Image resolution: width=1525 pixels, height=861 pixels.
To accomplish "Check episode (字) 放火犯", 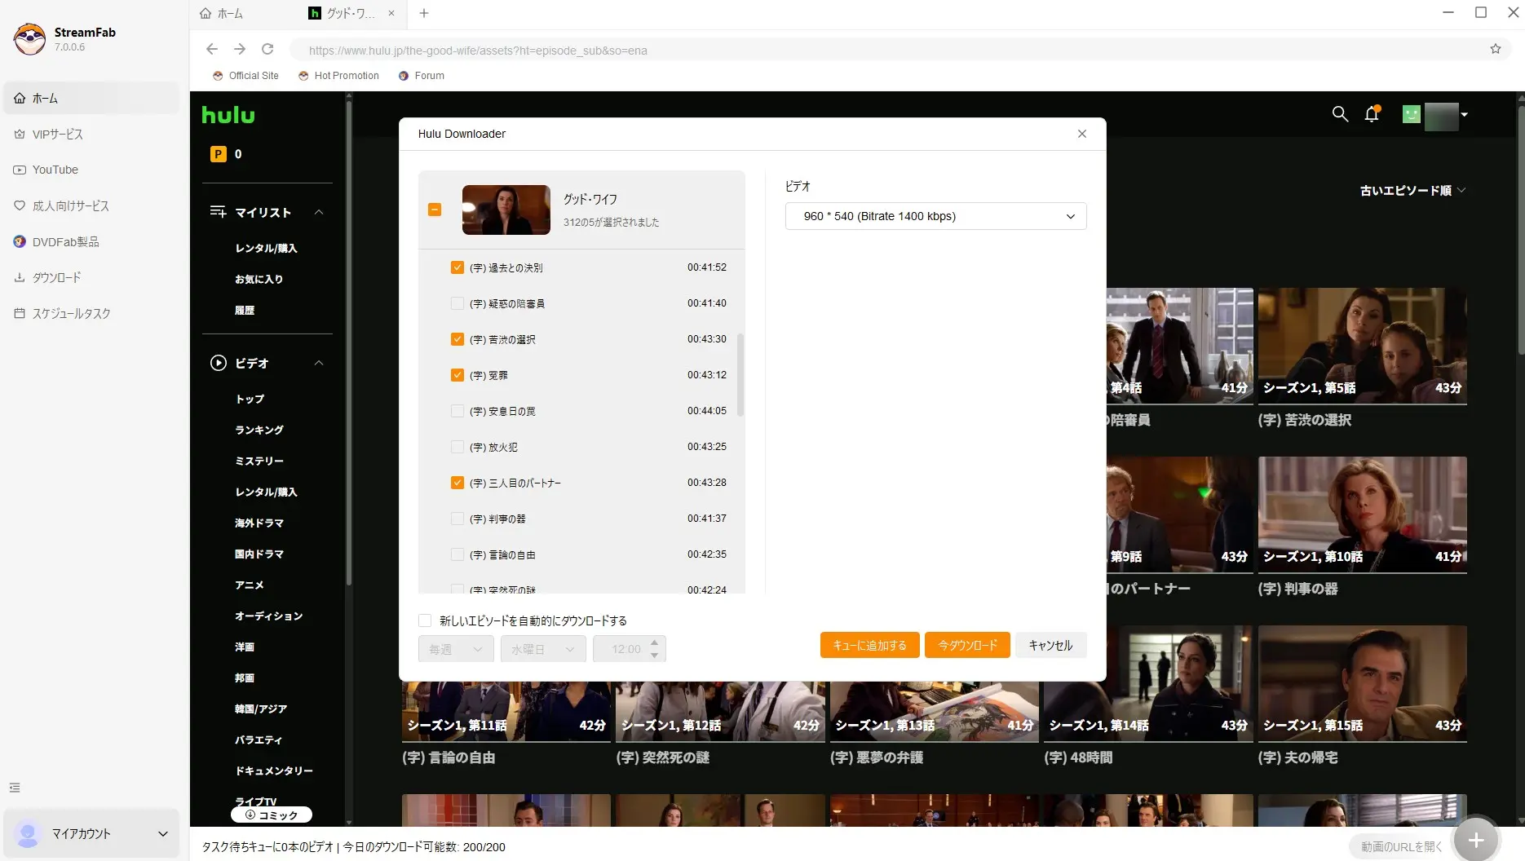I will (x=457, y=447).
